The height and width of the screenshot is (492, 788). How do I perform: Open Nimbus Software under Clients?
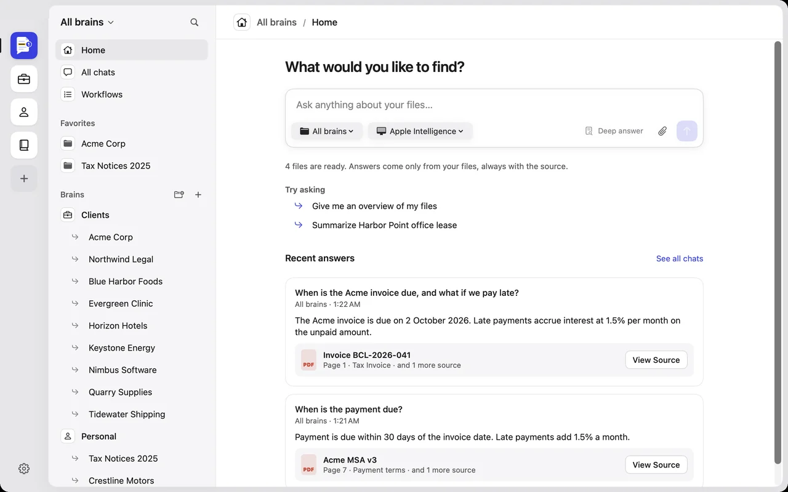point(132,370)
